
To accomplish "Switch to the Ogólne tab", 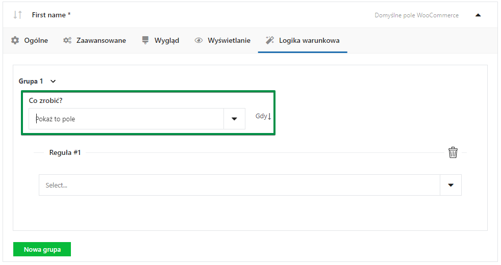I will click(36, 40).
